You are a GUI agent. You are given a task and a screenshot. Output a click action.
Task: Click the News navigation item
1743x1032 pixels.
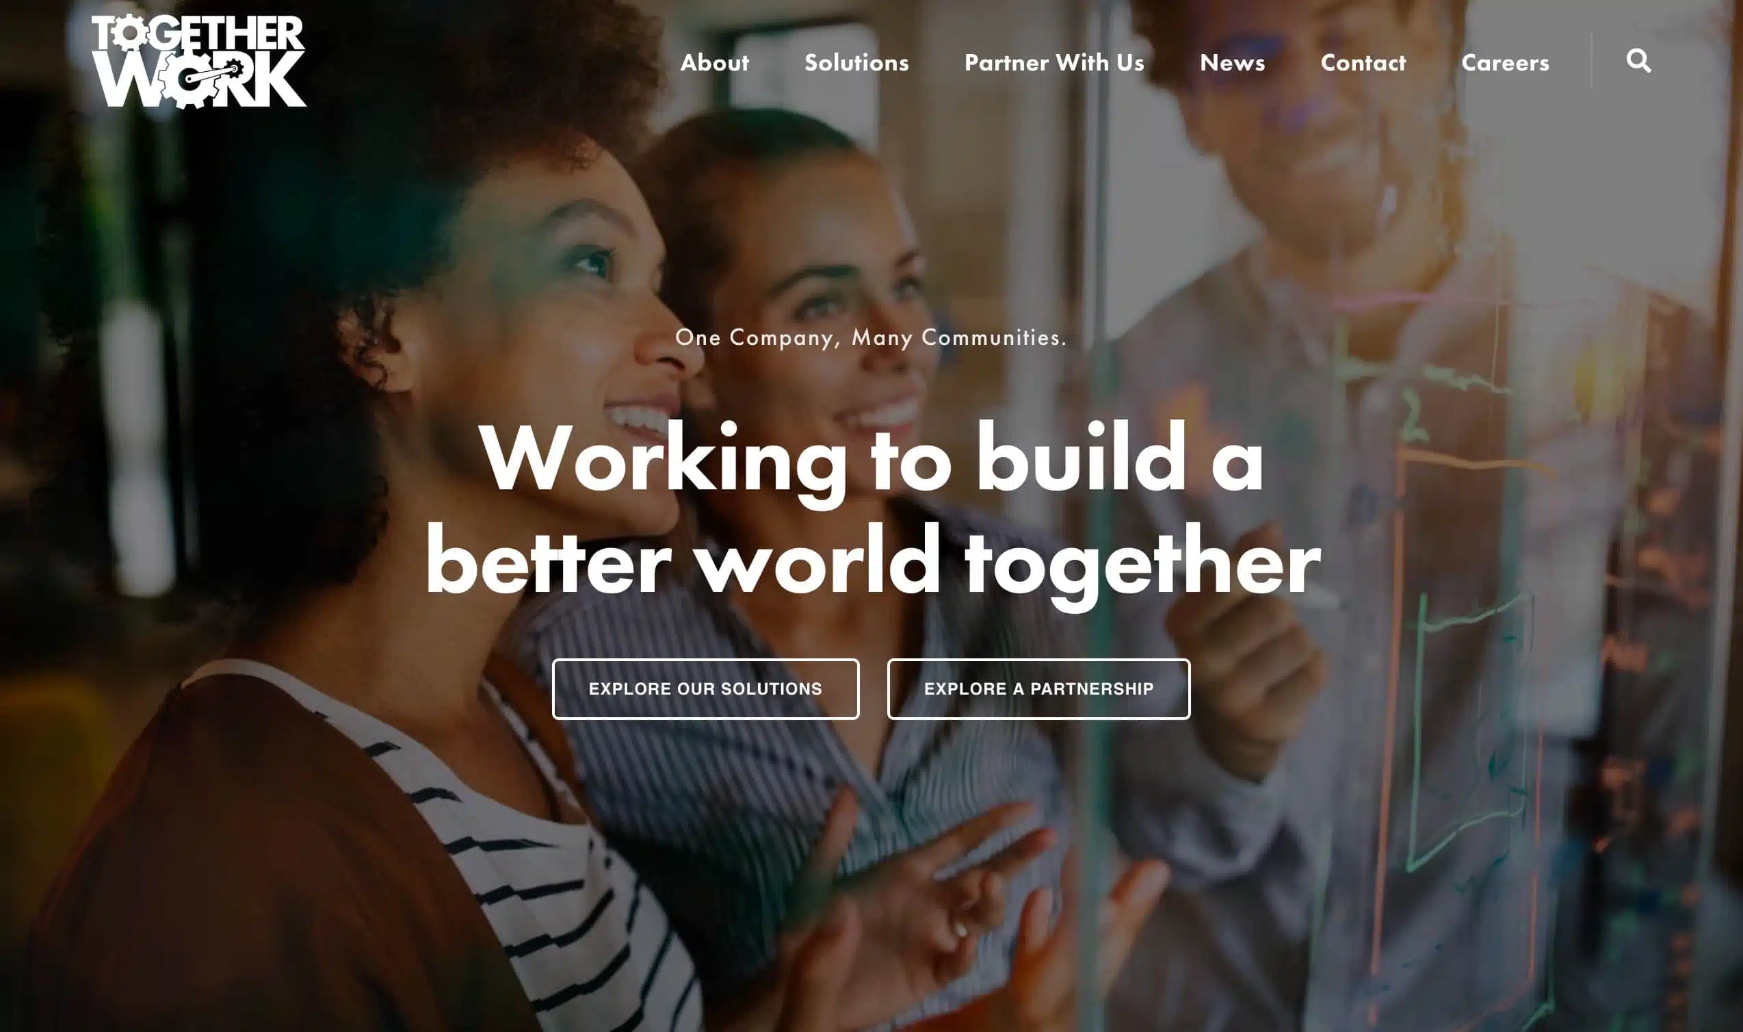[x=1233, y=60]
